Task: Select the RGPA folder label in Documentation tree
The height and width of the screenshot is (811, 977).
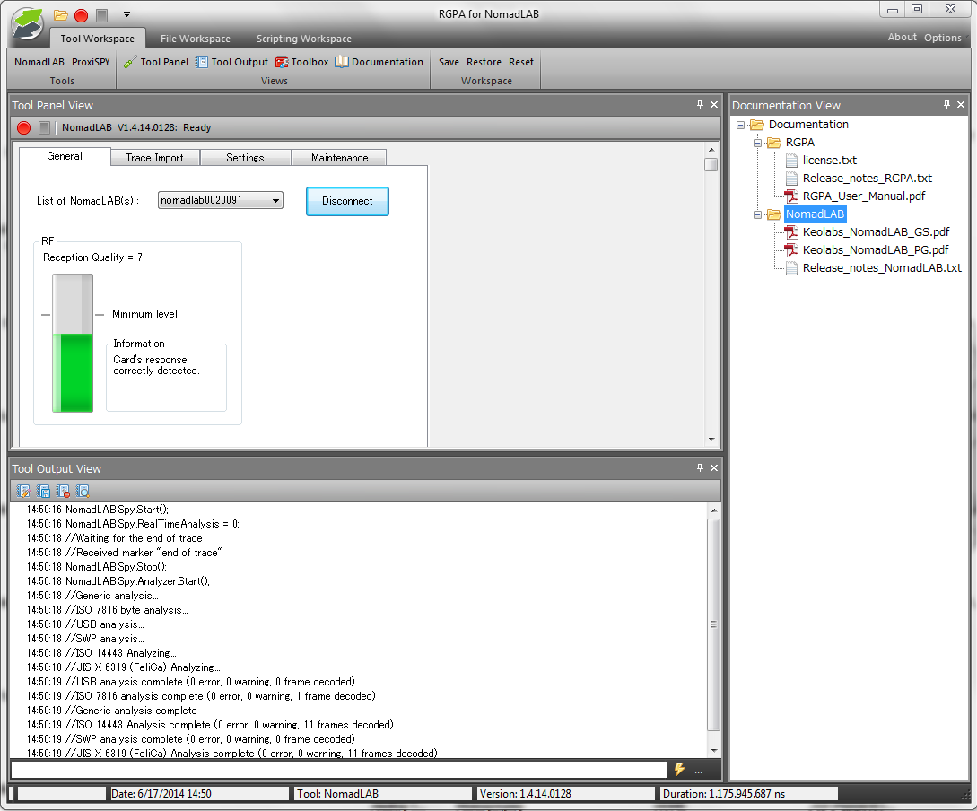Action: pyautogui.click(x=800, y=143)
